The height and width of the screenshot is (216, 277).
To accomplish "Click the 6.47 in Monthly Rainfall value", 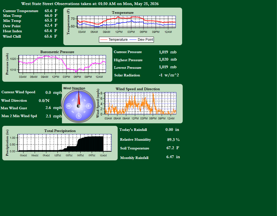I will coord(173,157).
